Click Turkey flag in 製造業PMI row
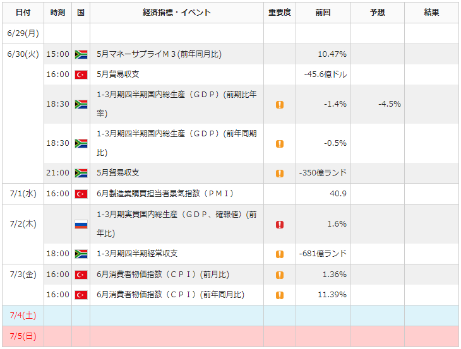 pyautogui.click(x=81, y=194)
